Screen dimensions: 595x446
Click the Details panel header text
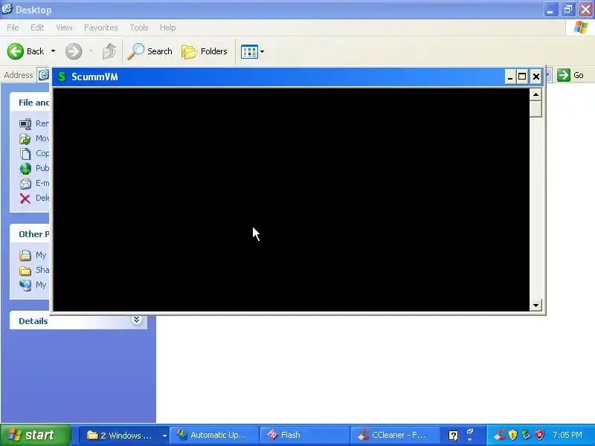click(33, 321)
